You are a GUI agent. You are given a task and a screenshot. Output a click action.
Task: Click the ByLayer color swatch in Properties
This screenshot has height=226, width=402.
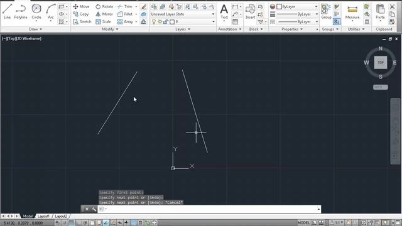[x=279, y=7]
